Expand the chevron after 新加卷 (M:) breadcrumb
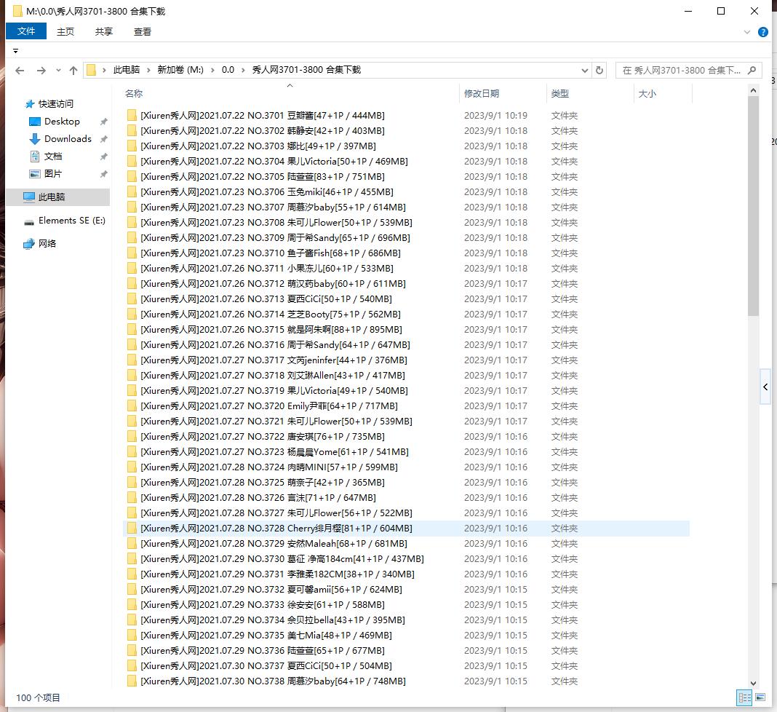 click(212, 71)
